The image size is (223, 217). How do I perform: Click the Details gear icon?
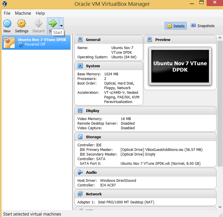[169, 26]
